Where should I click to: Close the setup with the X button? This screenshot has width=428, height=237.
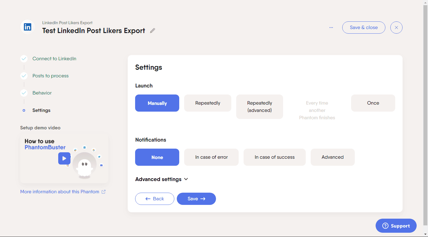(396, 28)
